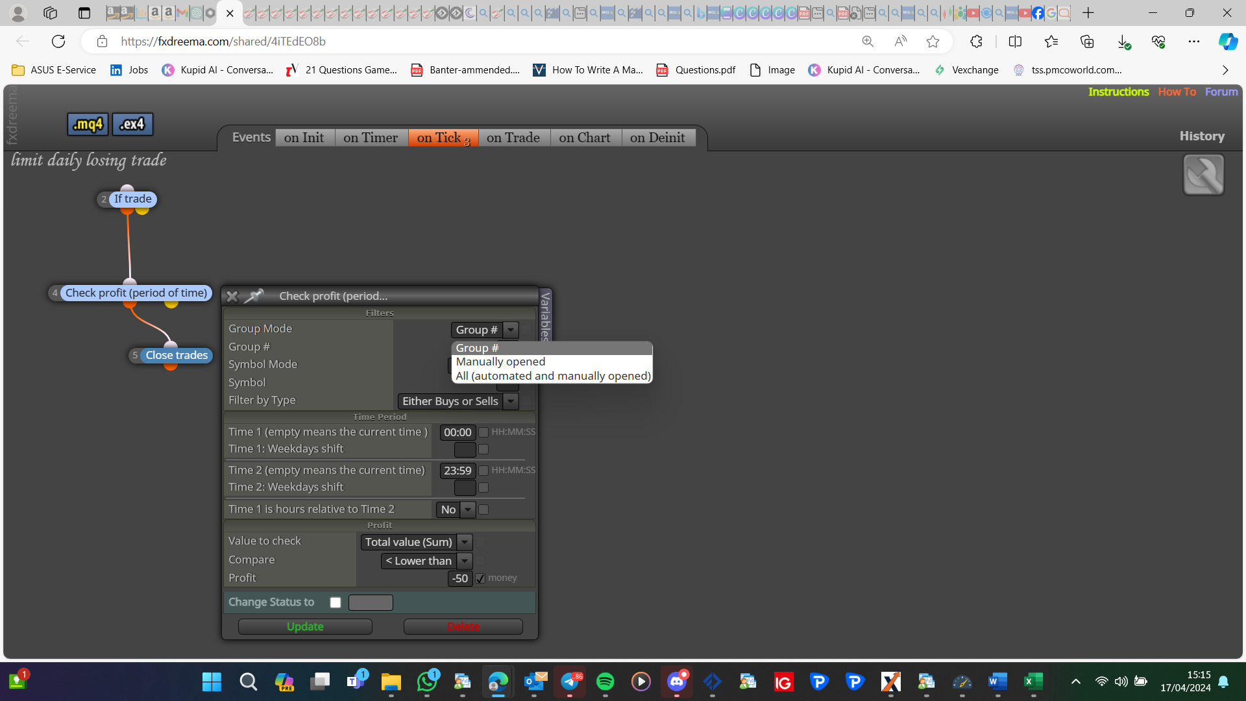The height and width of the screenshot is (701, 1246).
Task: Open Excel from the taskbar
Action: 1033,682
